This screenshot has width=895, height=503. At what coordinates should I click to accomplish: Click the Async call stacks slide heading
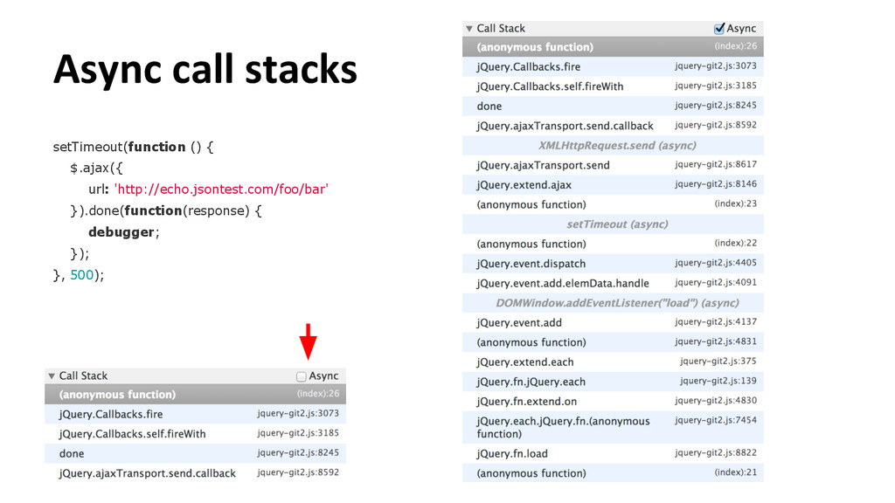point(205,70)
